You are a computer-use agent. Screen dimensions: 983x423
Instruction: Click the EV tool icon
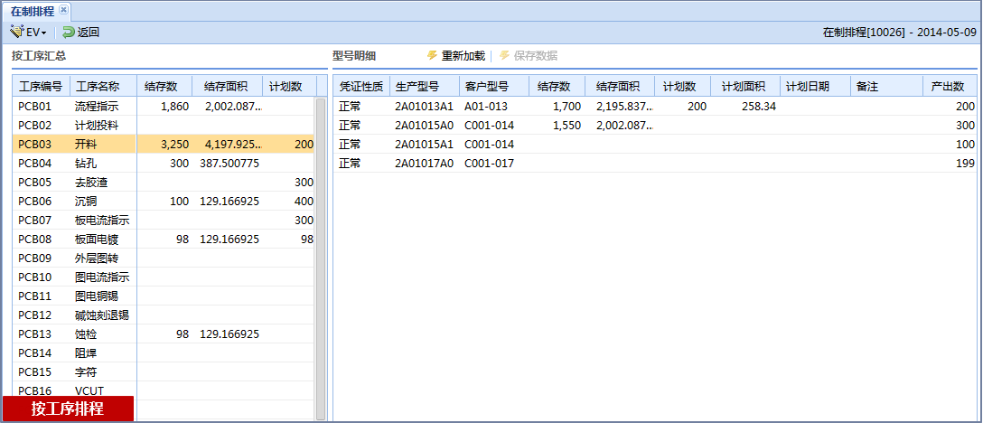click(17, 32)
